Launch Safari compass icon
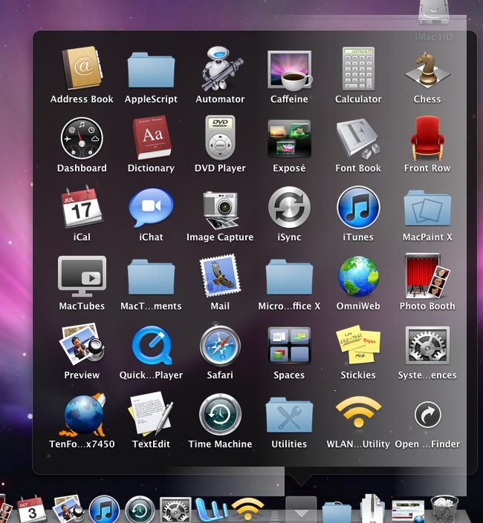This screenshot has height=523, width=483. tap(221, 345)
